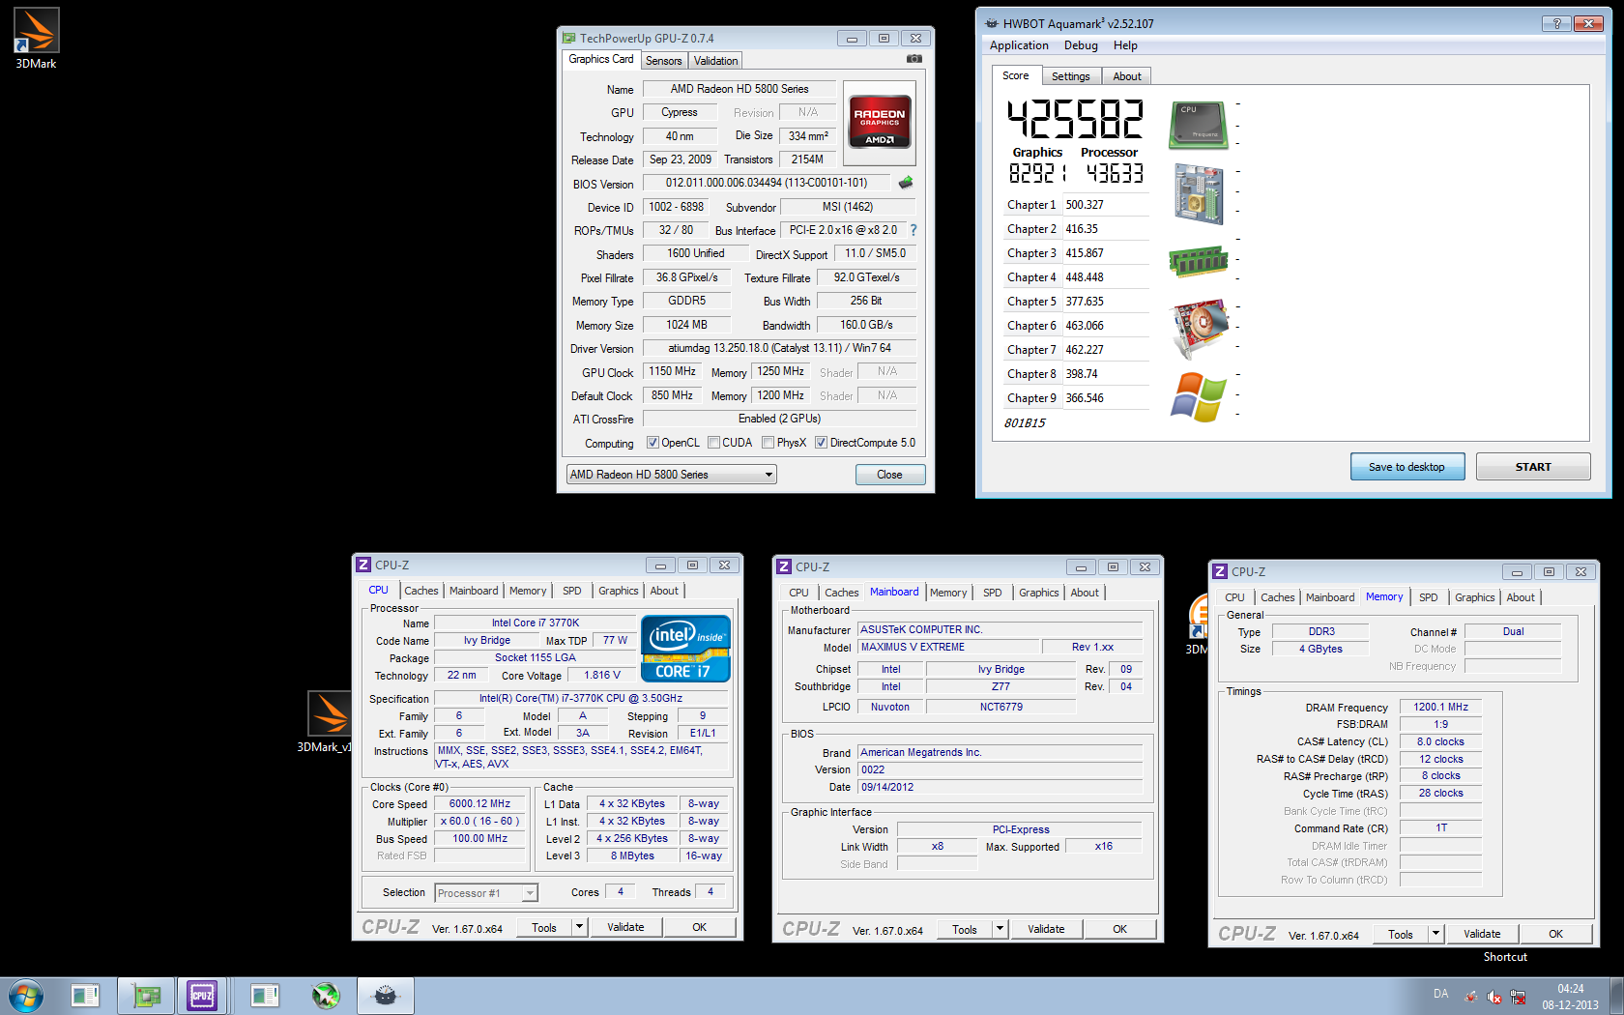Click the GPU-Z title bar application icon
The image size is (1624, 1015).
pos(569,39)
